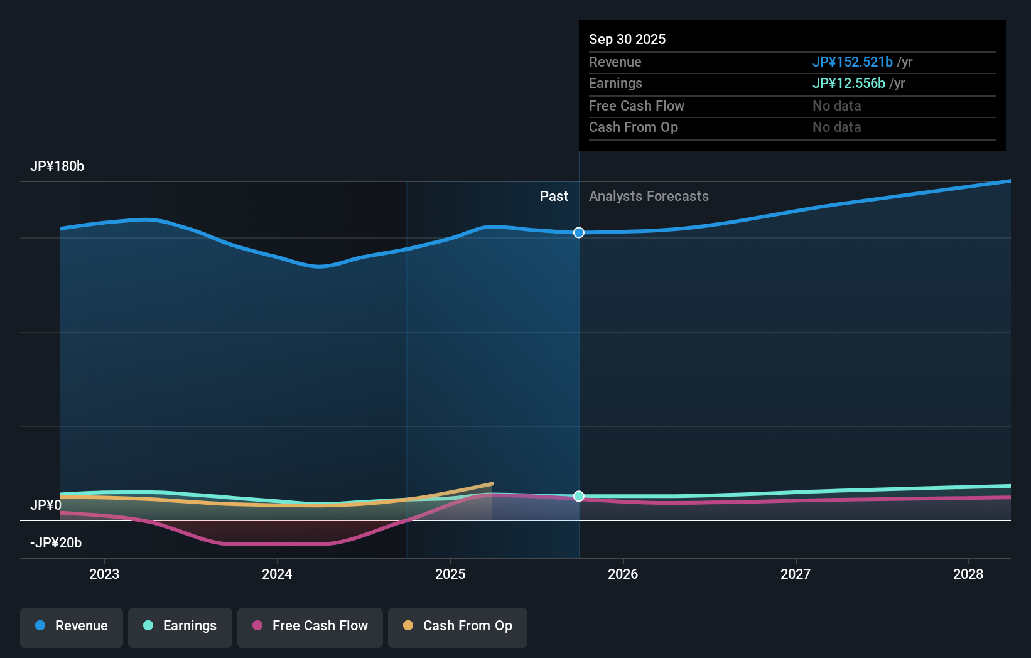Switch to the Analysts Forecasts section
Image resolution: width=1031 pixels, height=658 pixels.
point(649,196)
